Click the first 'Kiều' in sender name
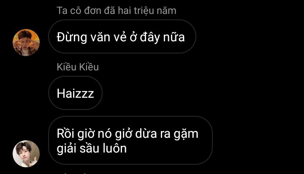 [x=67, y=67]
